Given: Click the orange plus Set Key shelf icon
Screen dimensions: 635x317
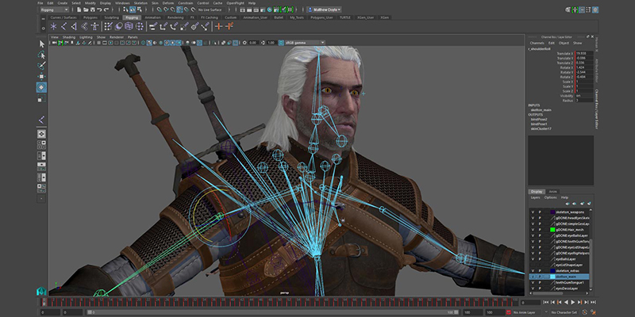Looking at the screenshot, I should click(x=219, y=27).
